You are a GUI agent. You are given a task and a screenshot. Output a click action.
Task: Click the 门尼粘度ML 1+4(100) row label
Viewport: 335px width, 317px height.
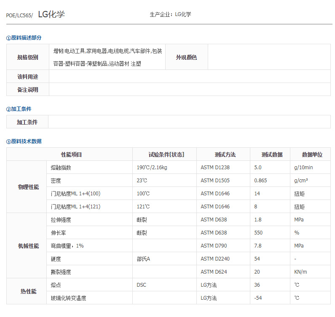[75, 194]
